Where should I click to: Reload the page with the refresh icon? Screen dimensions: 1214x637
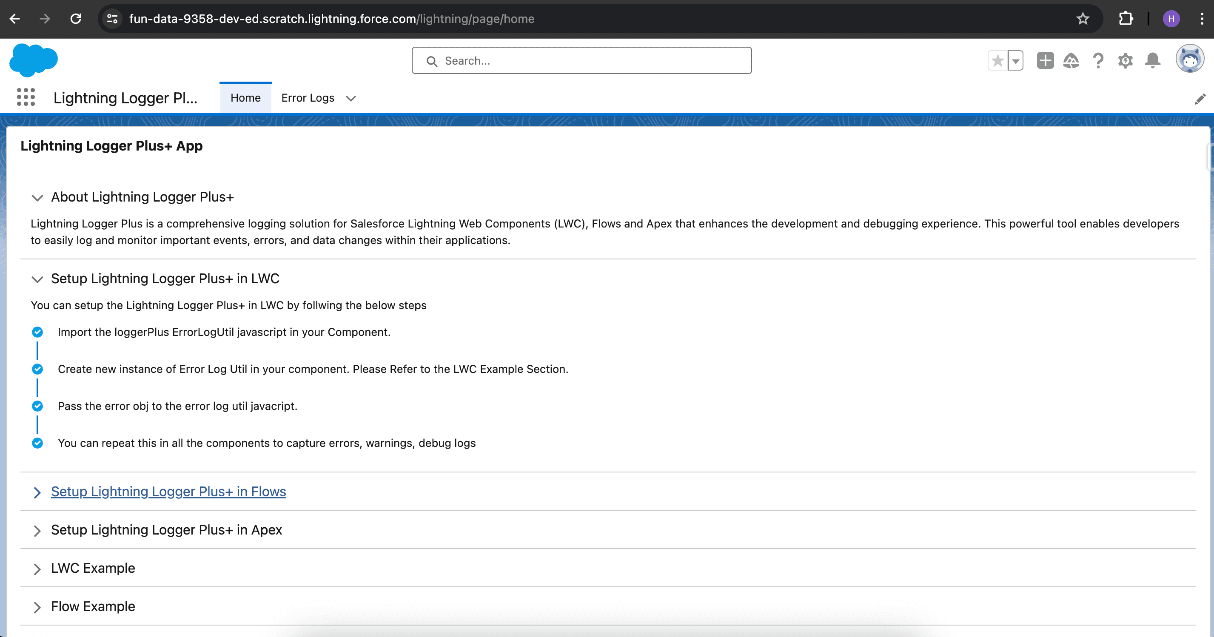tap(75, 19)
